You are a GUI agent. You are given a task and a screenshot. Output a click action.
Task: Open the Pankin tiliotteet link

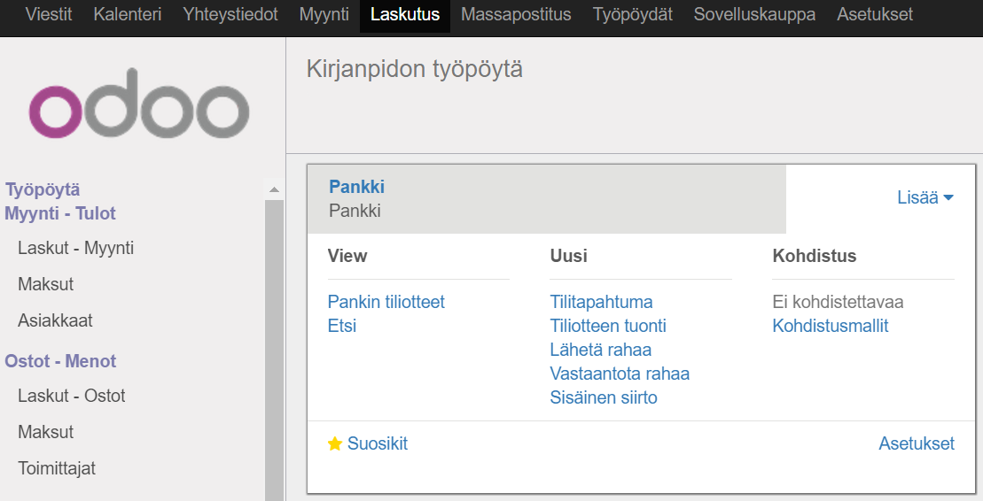point(386,302)
